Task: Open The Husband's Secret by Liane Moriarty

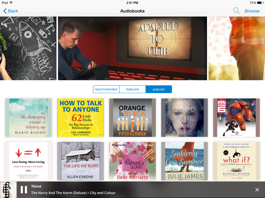Action: [132, 161]
